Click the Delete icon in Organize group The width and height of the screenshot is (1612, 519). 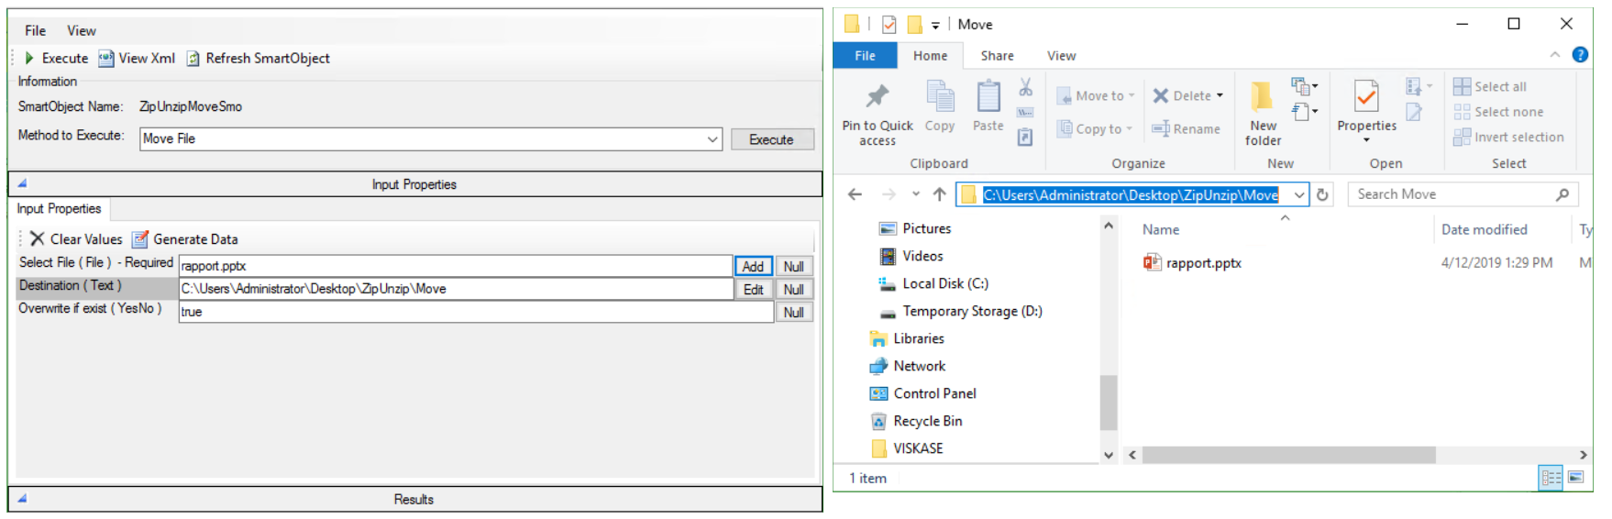click(x=1161, y=95)
